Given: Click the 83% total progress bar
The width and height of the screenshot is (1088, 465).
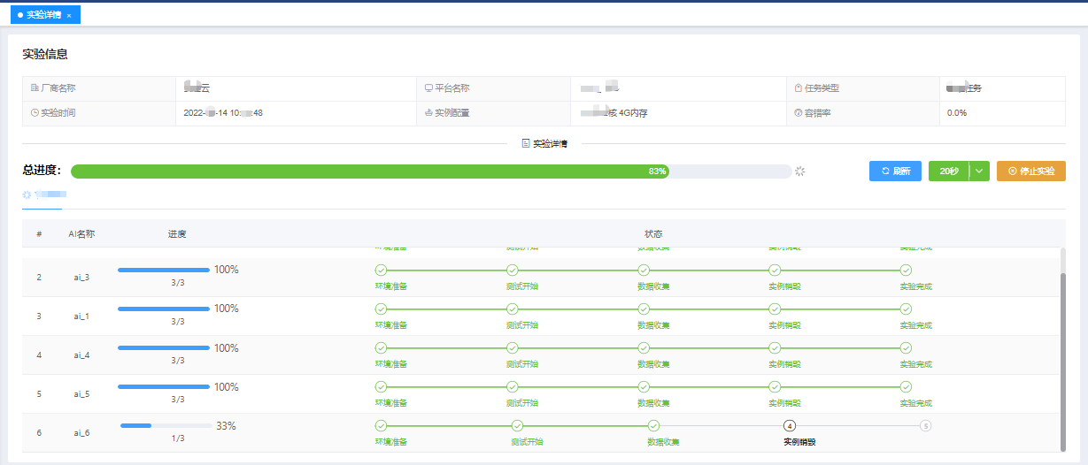Looking at the screenshot, I should (430, 172).
